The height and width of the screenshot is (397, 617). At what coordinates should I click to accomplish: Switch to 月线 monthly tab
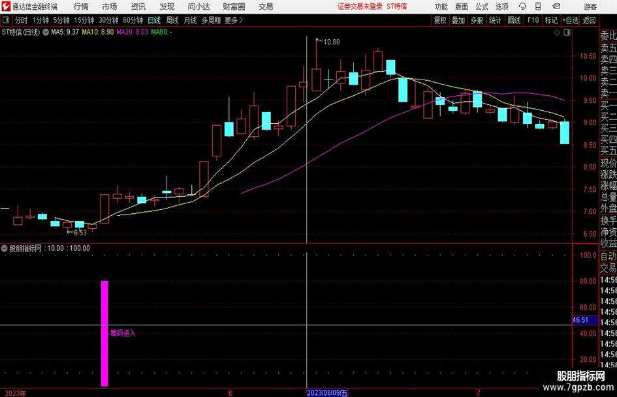pos(191,20)
